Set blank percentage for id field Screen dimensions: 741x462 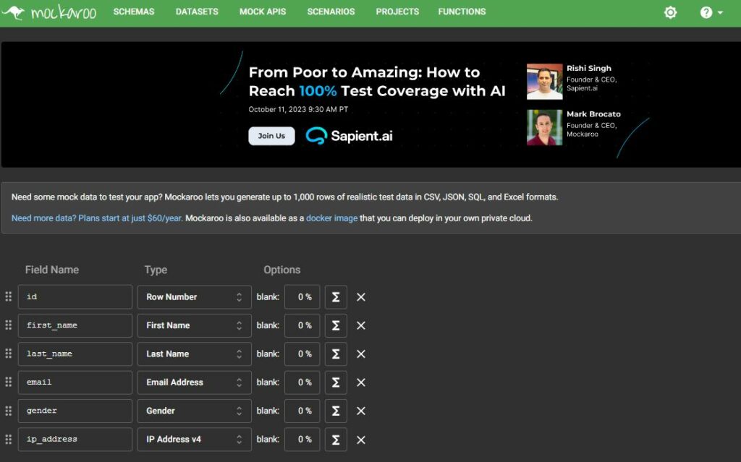(x=302, y=297)
